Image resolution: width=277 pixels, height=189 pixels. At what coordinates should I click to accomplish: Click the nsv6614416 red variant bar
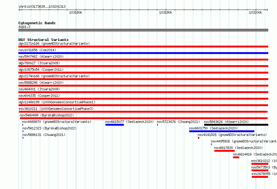point(236,157)
